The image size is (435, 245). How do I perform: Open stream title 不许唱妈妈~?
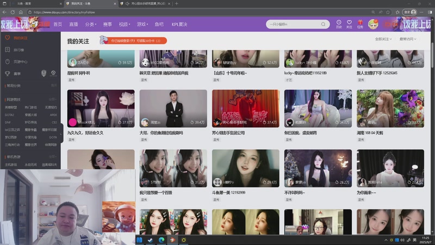tap(294, 193)
